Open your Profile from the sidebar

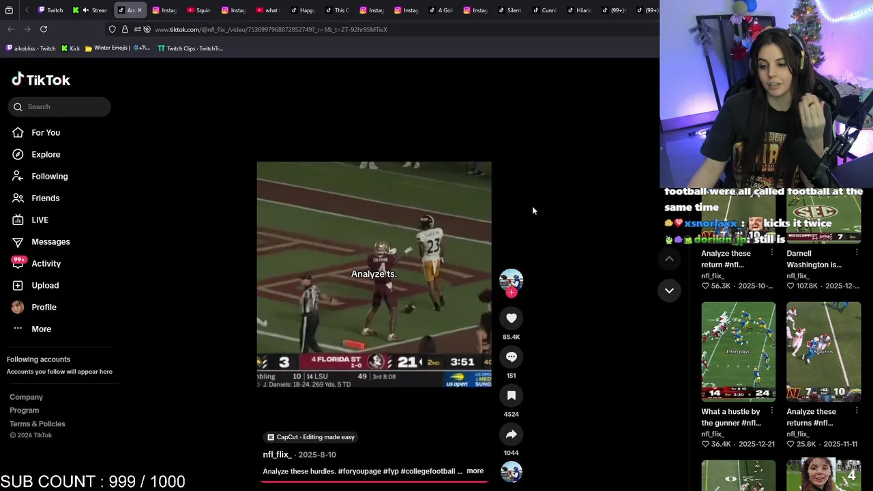[44, 307]
